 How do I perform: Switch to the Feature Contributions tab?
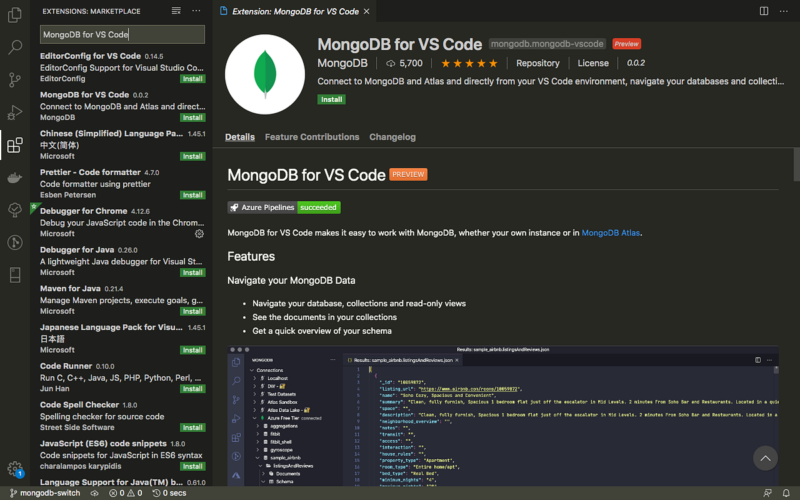tap(312, 137)
